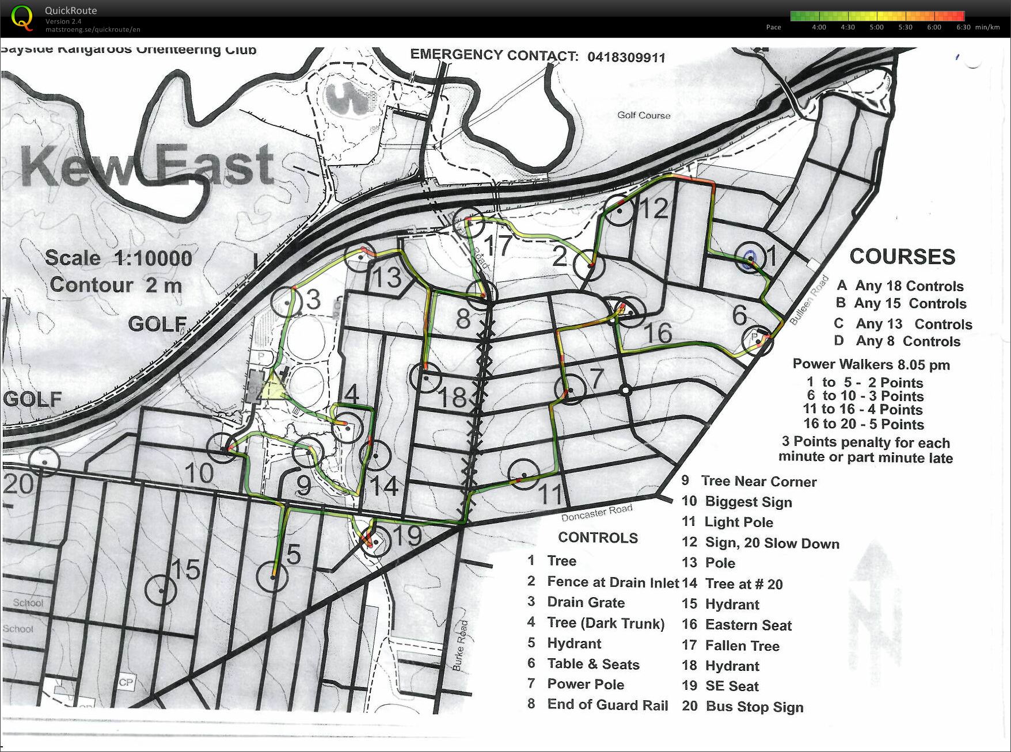Click the CONTROLS heading in the legend
1011x752 pixels.
(x=598, y=537)
